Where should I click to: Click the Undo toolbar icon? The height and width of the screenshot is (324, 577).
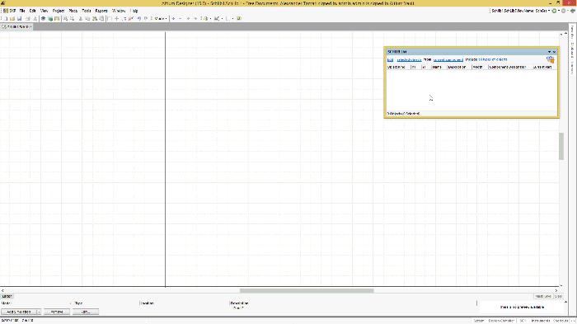point(139,18)
